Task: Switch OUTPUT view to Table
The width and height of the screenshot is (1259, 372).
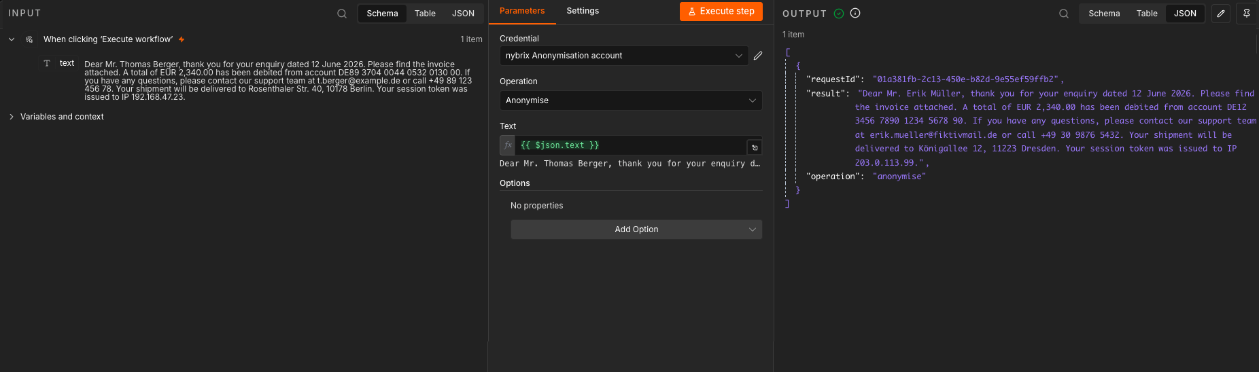Action: pyautogui.click(x=1147, y=14)
